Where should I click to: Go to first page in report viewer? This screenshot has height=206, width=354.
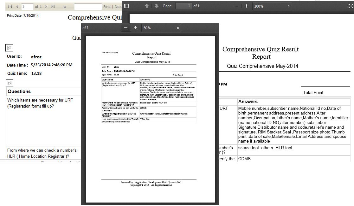[x=10, y=7]
